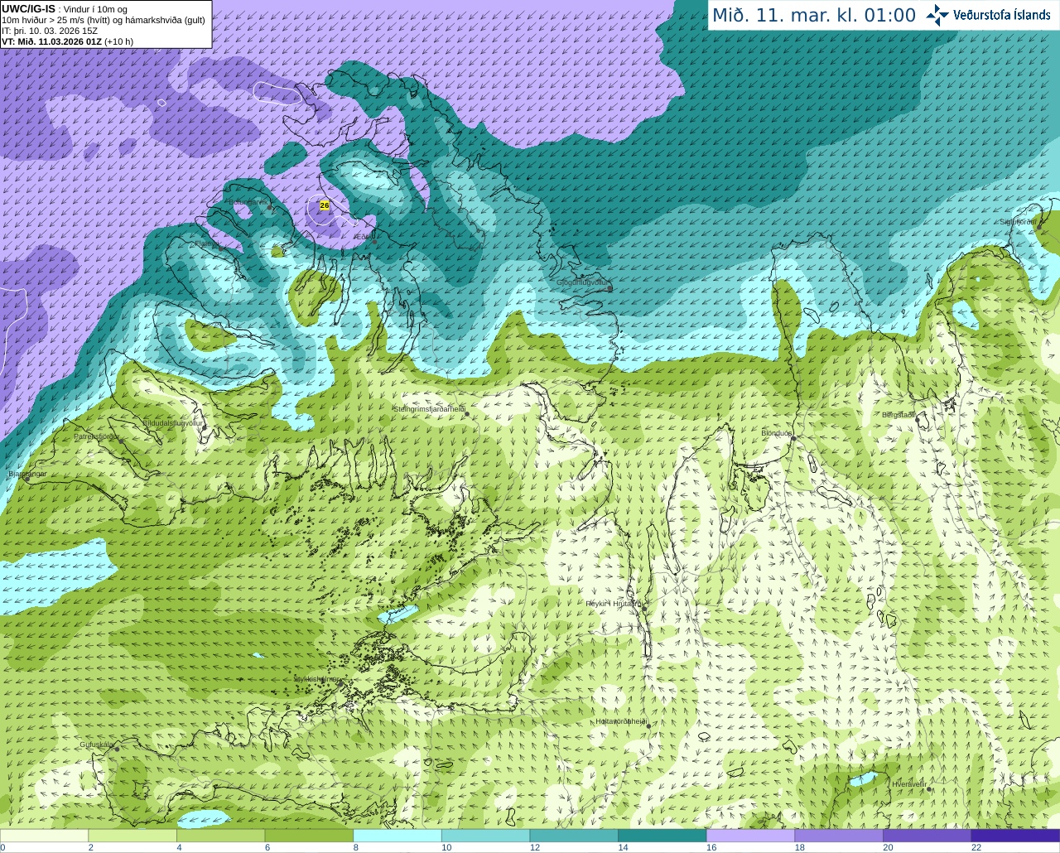This screenshot has height=853, width=1060.
Task: Pick the 14–16 m/s dark teal swatch
Action: [x=662, y=836]
